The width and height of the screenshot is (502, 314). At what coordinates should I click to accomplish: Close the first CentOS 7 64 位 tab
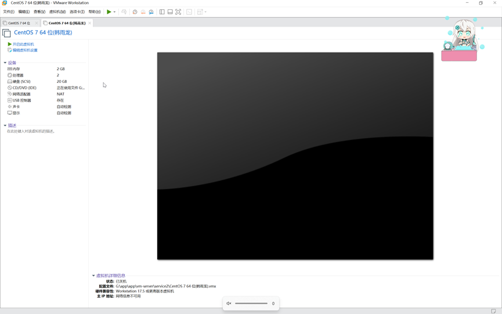coord(37,23)
